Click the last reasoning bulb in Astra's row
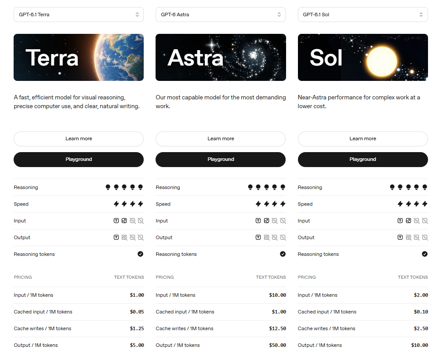Screen dimensions: 439x357 283,187
